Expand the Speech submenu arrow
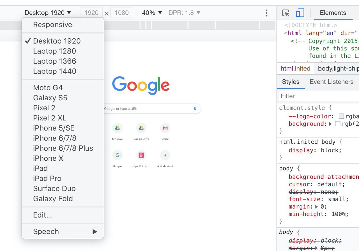 [95, 231]
